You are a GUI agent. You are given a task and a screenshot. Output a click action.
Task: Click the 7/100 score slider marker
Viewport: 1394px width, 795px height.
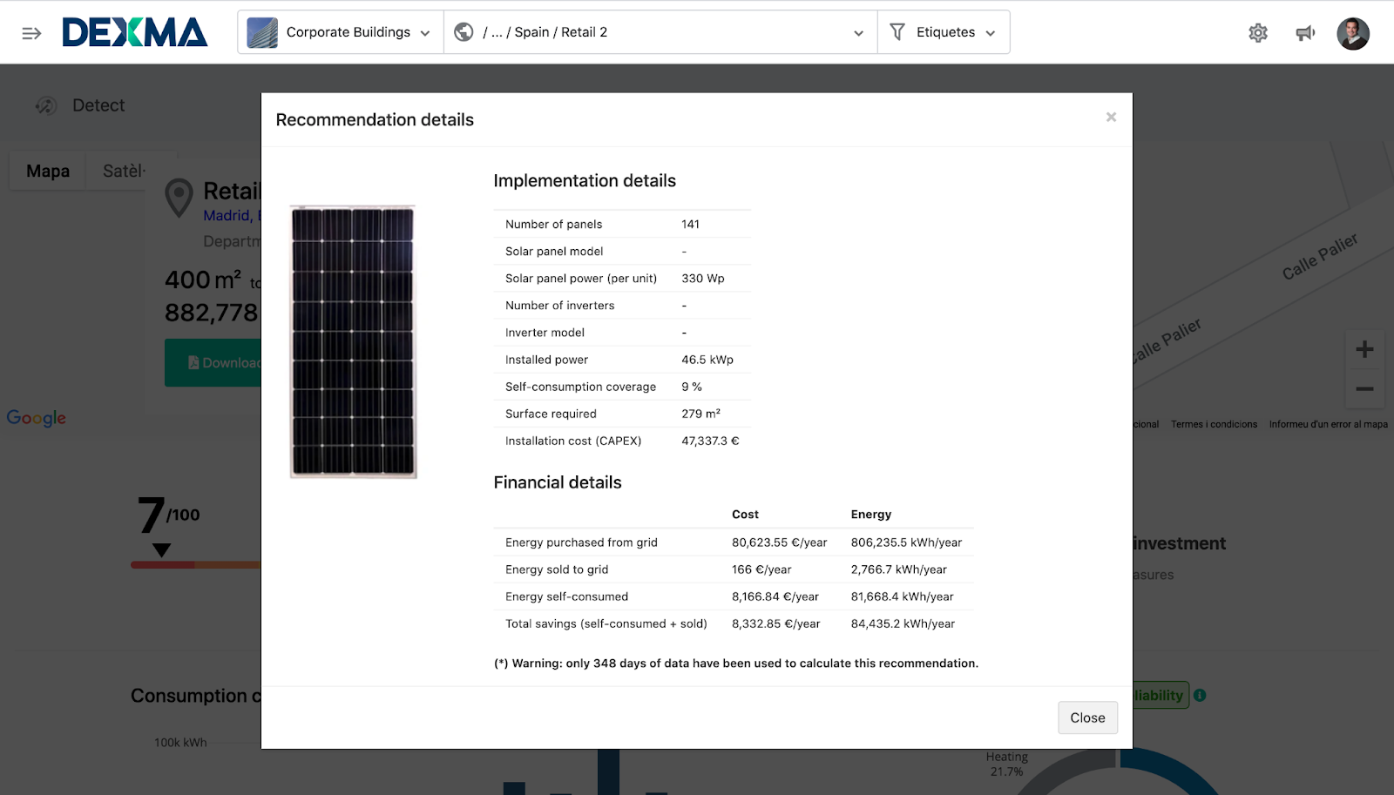coord(161,549)
